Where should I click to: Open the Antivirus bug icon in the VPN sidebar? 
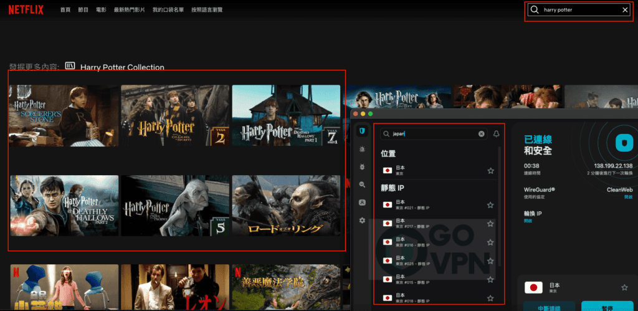pyautogui.click(x=362, y=167)
